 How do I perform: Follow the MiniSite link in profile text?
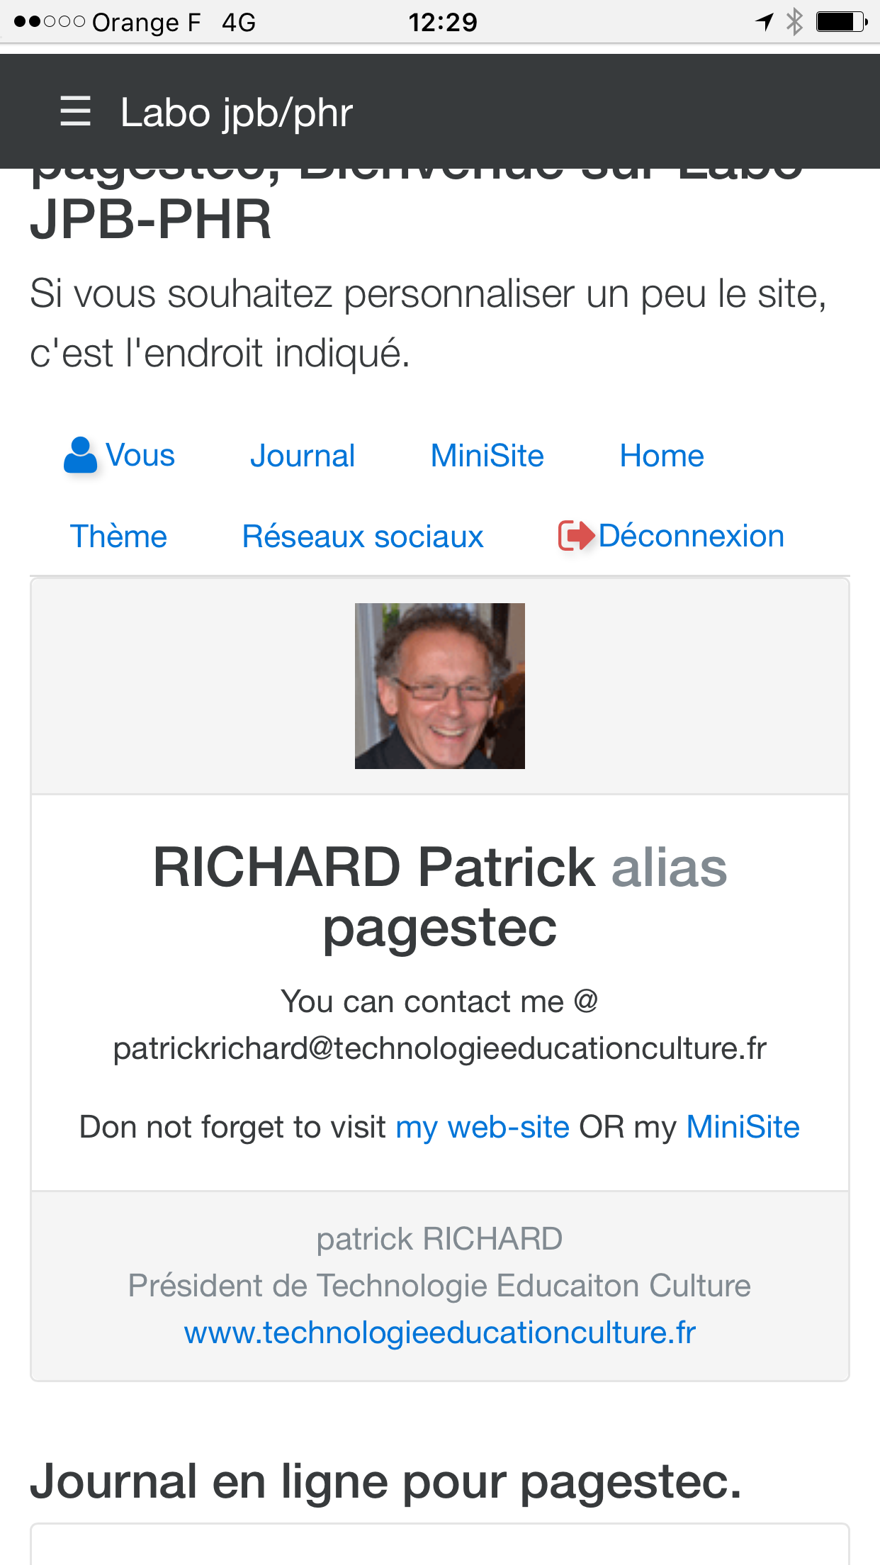click(743, 1127)
